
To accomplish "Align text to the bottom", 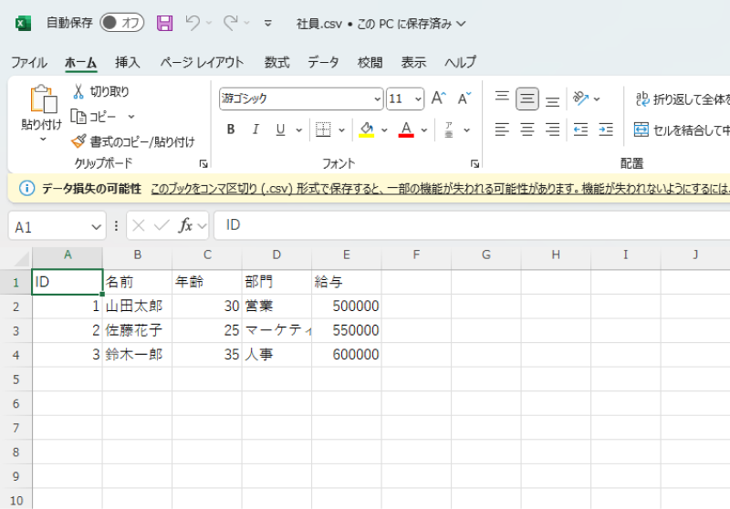I will pos(553,99).
